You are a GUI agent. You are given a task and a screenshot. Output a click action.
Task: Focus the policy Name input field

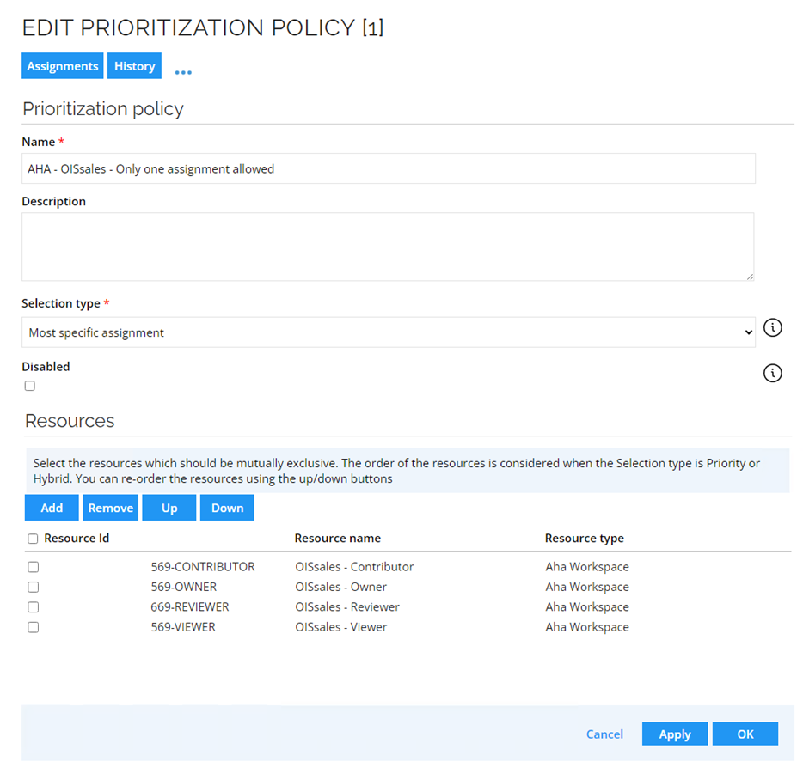pyautogui.click(x=389, y=168)
